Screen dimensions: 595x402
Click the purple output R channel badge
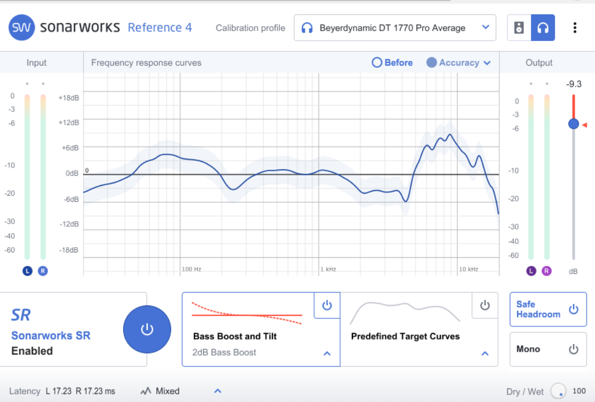(546, 271)
